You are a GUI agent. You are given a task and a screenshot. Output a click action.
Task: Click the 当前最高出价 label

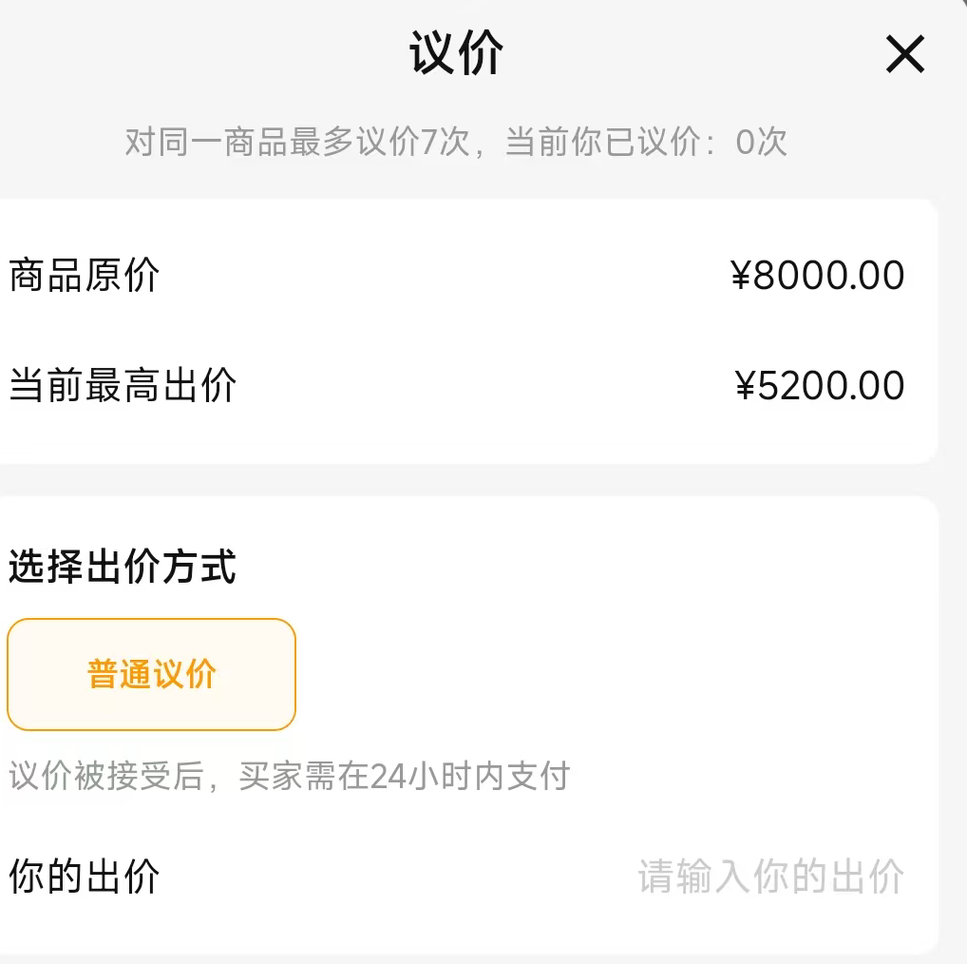123,386
